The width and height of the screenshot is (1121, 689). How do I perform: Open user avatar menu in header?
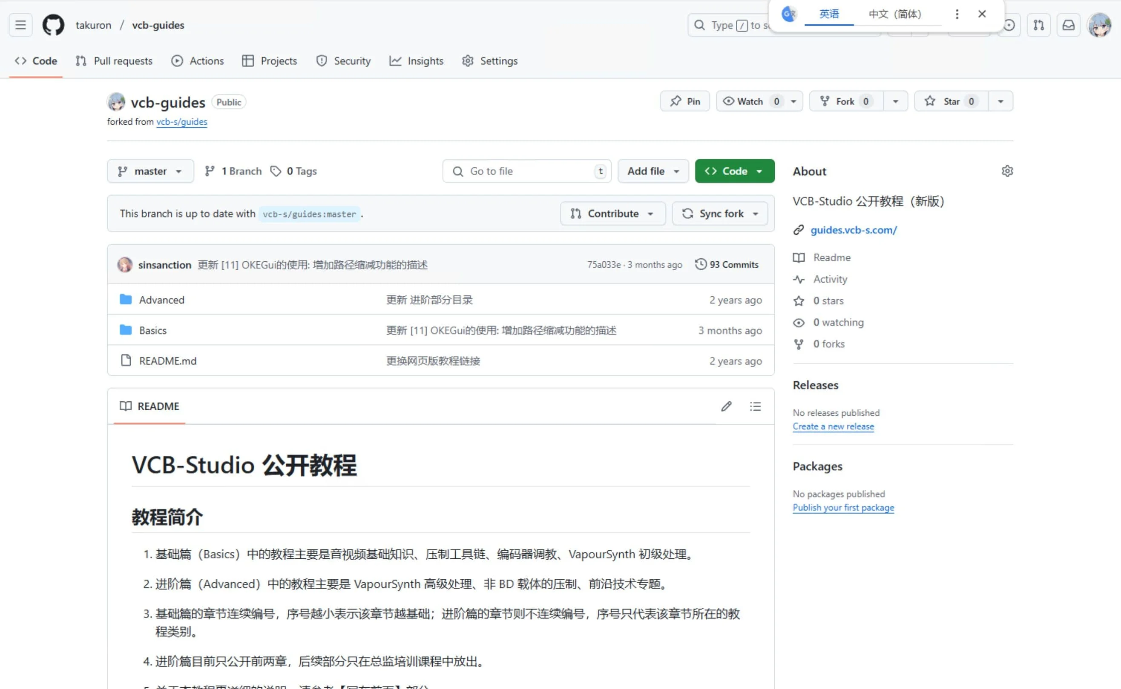coord(1099,25)
